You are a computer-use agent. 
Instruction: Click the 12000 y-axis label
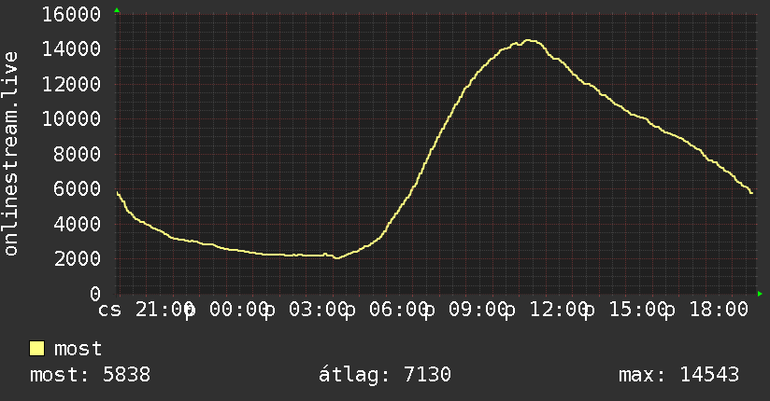71,84
